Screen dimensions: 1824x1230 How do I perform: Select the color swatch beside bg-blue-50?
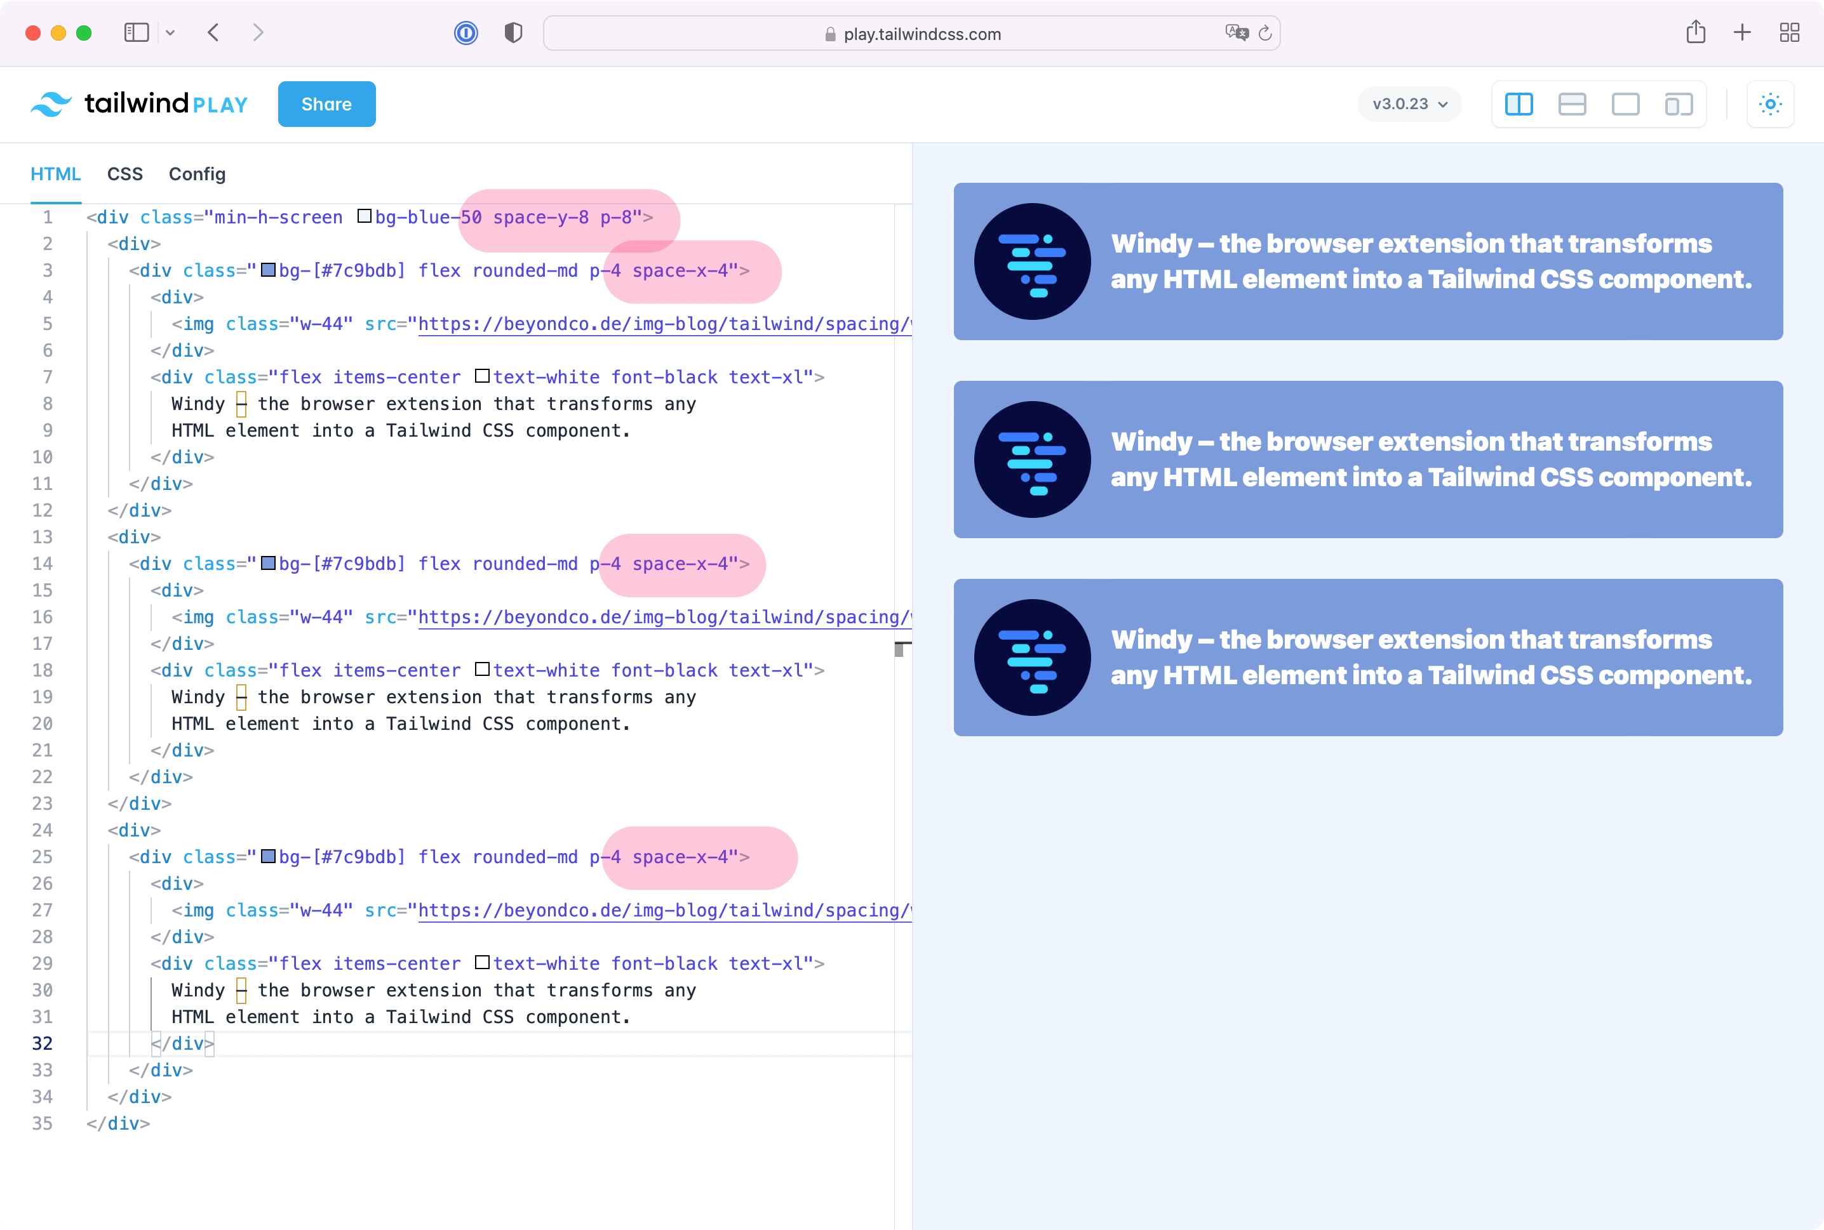coord(363,216)
